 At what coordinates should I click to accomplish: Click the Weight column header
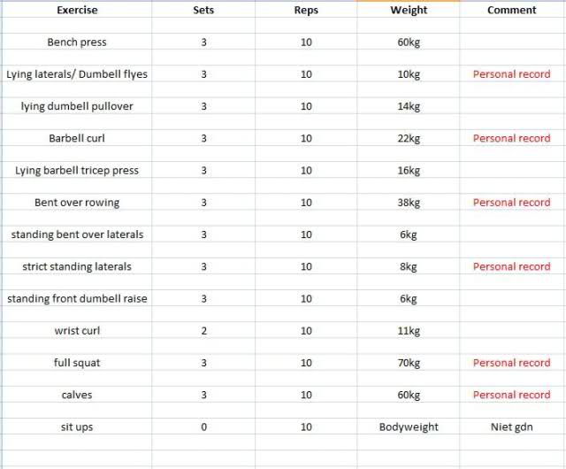coord(409,11)
